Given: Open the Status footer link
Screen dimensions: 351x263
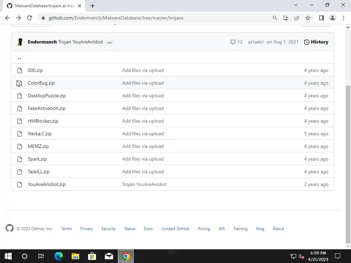Looking at the screenshot, I should (x=130, y=228).
